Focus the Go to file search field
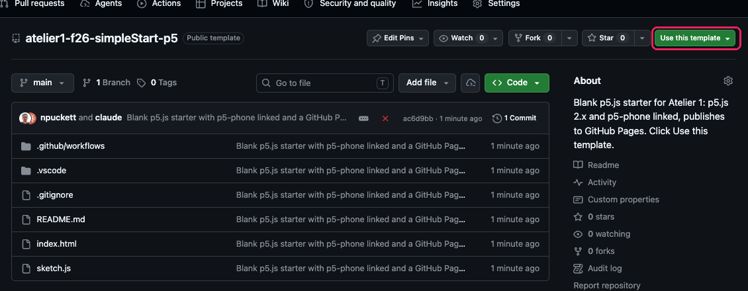This screenshot has height=291, width=748. point(325,83)
